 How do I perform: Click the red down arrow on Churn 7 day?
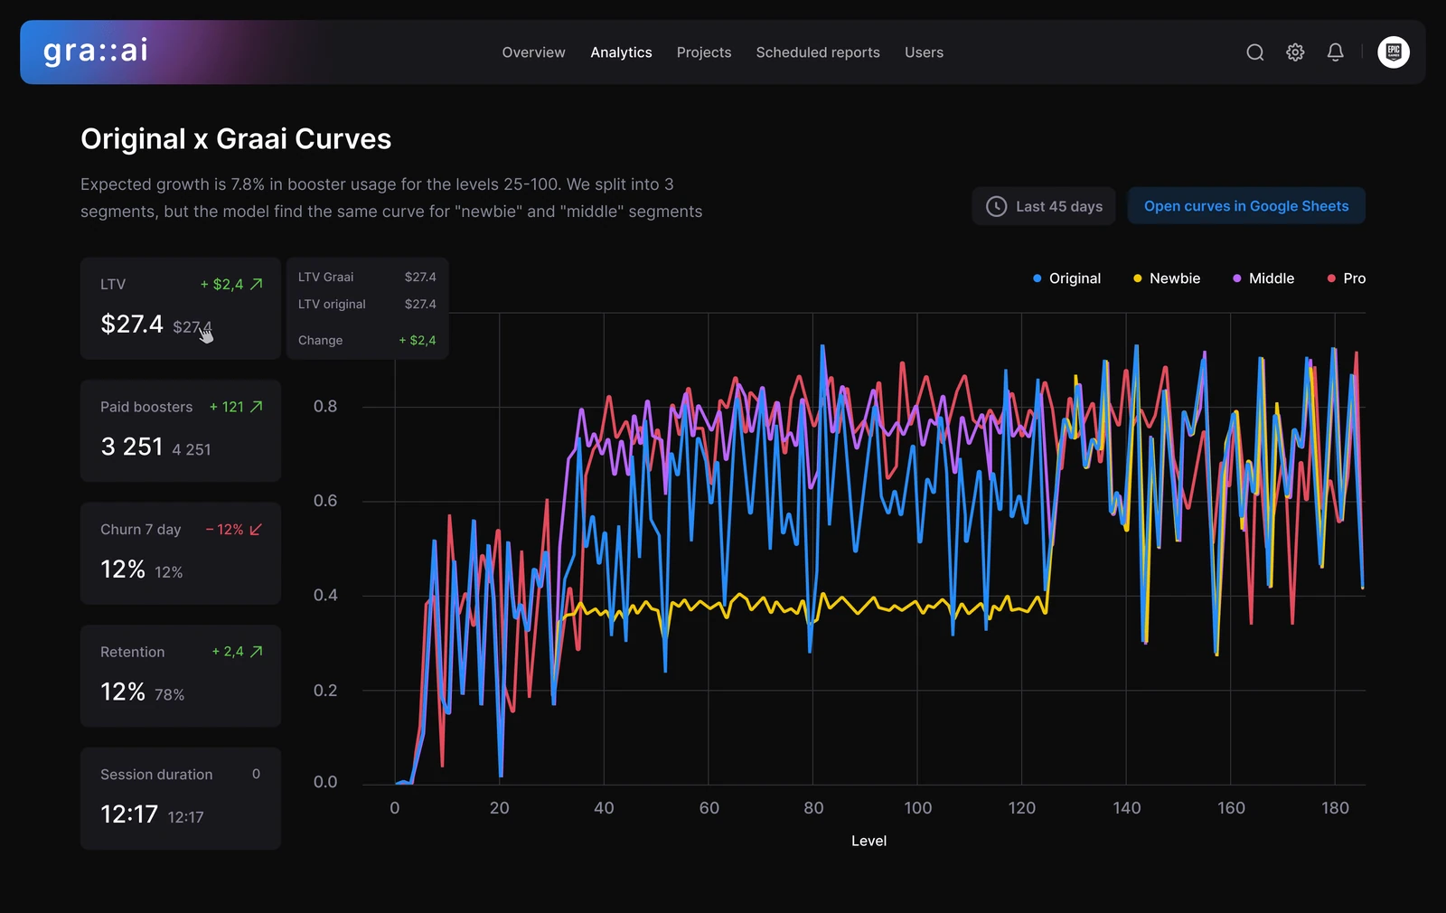pyautogui.click(x=256, y=530)
